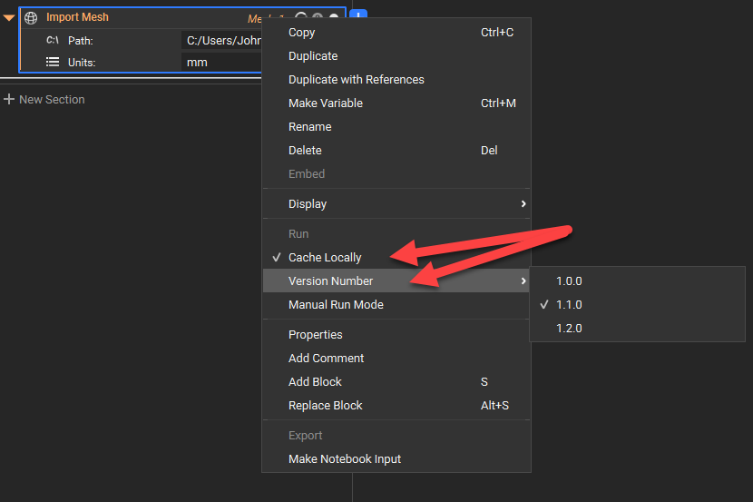Collapse the Import Mesh block triangle

click(9, 18)
